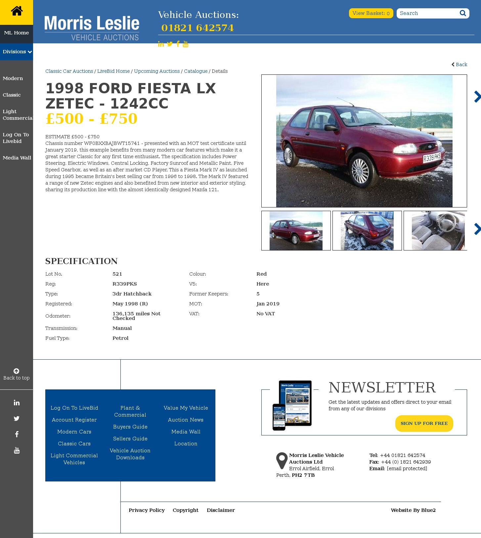Viewport: 481px width, 538px height.
Task: Click the main Ford Fiesta photo
Action: point(364,141)
